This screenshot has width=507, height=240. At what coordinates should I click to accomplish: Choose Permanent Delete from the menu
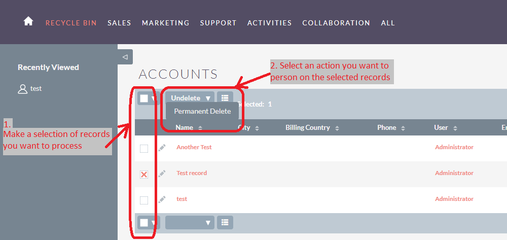click(x=202, y=111)
